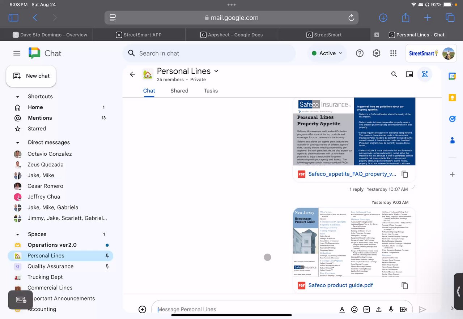Screen dimensions: 463x319
Task: Open Google Tasks side panel icon
Action: click(452, 119)
